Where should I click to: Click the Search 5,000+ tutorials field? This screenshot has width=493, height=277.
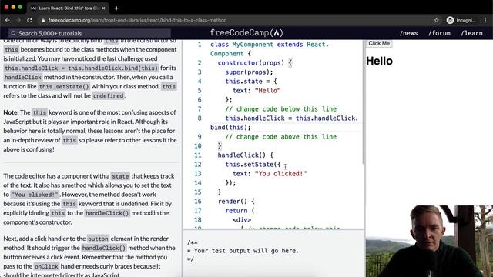(90, 33)
